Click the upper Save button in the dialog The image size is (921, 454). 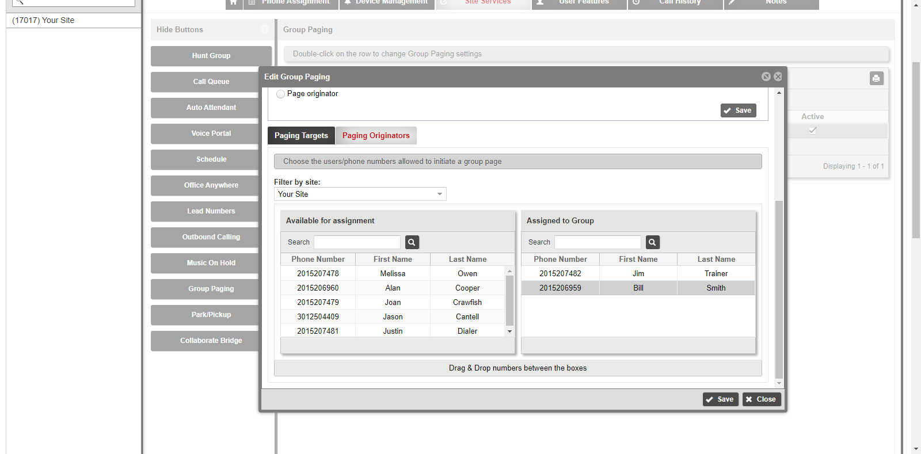(739, 110)
